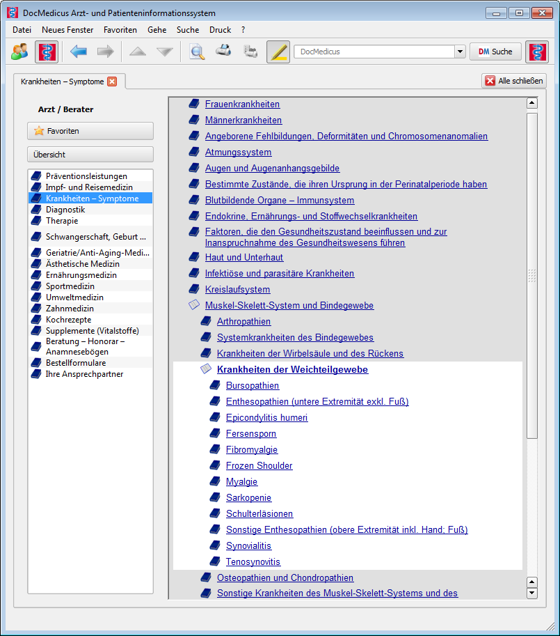Open the ? help menu
The width and height of the screenshot is (560, 636).
(243, 30)
